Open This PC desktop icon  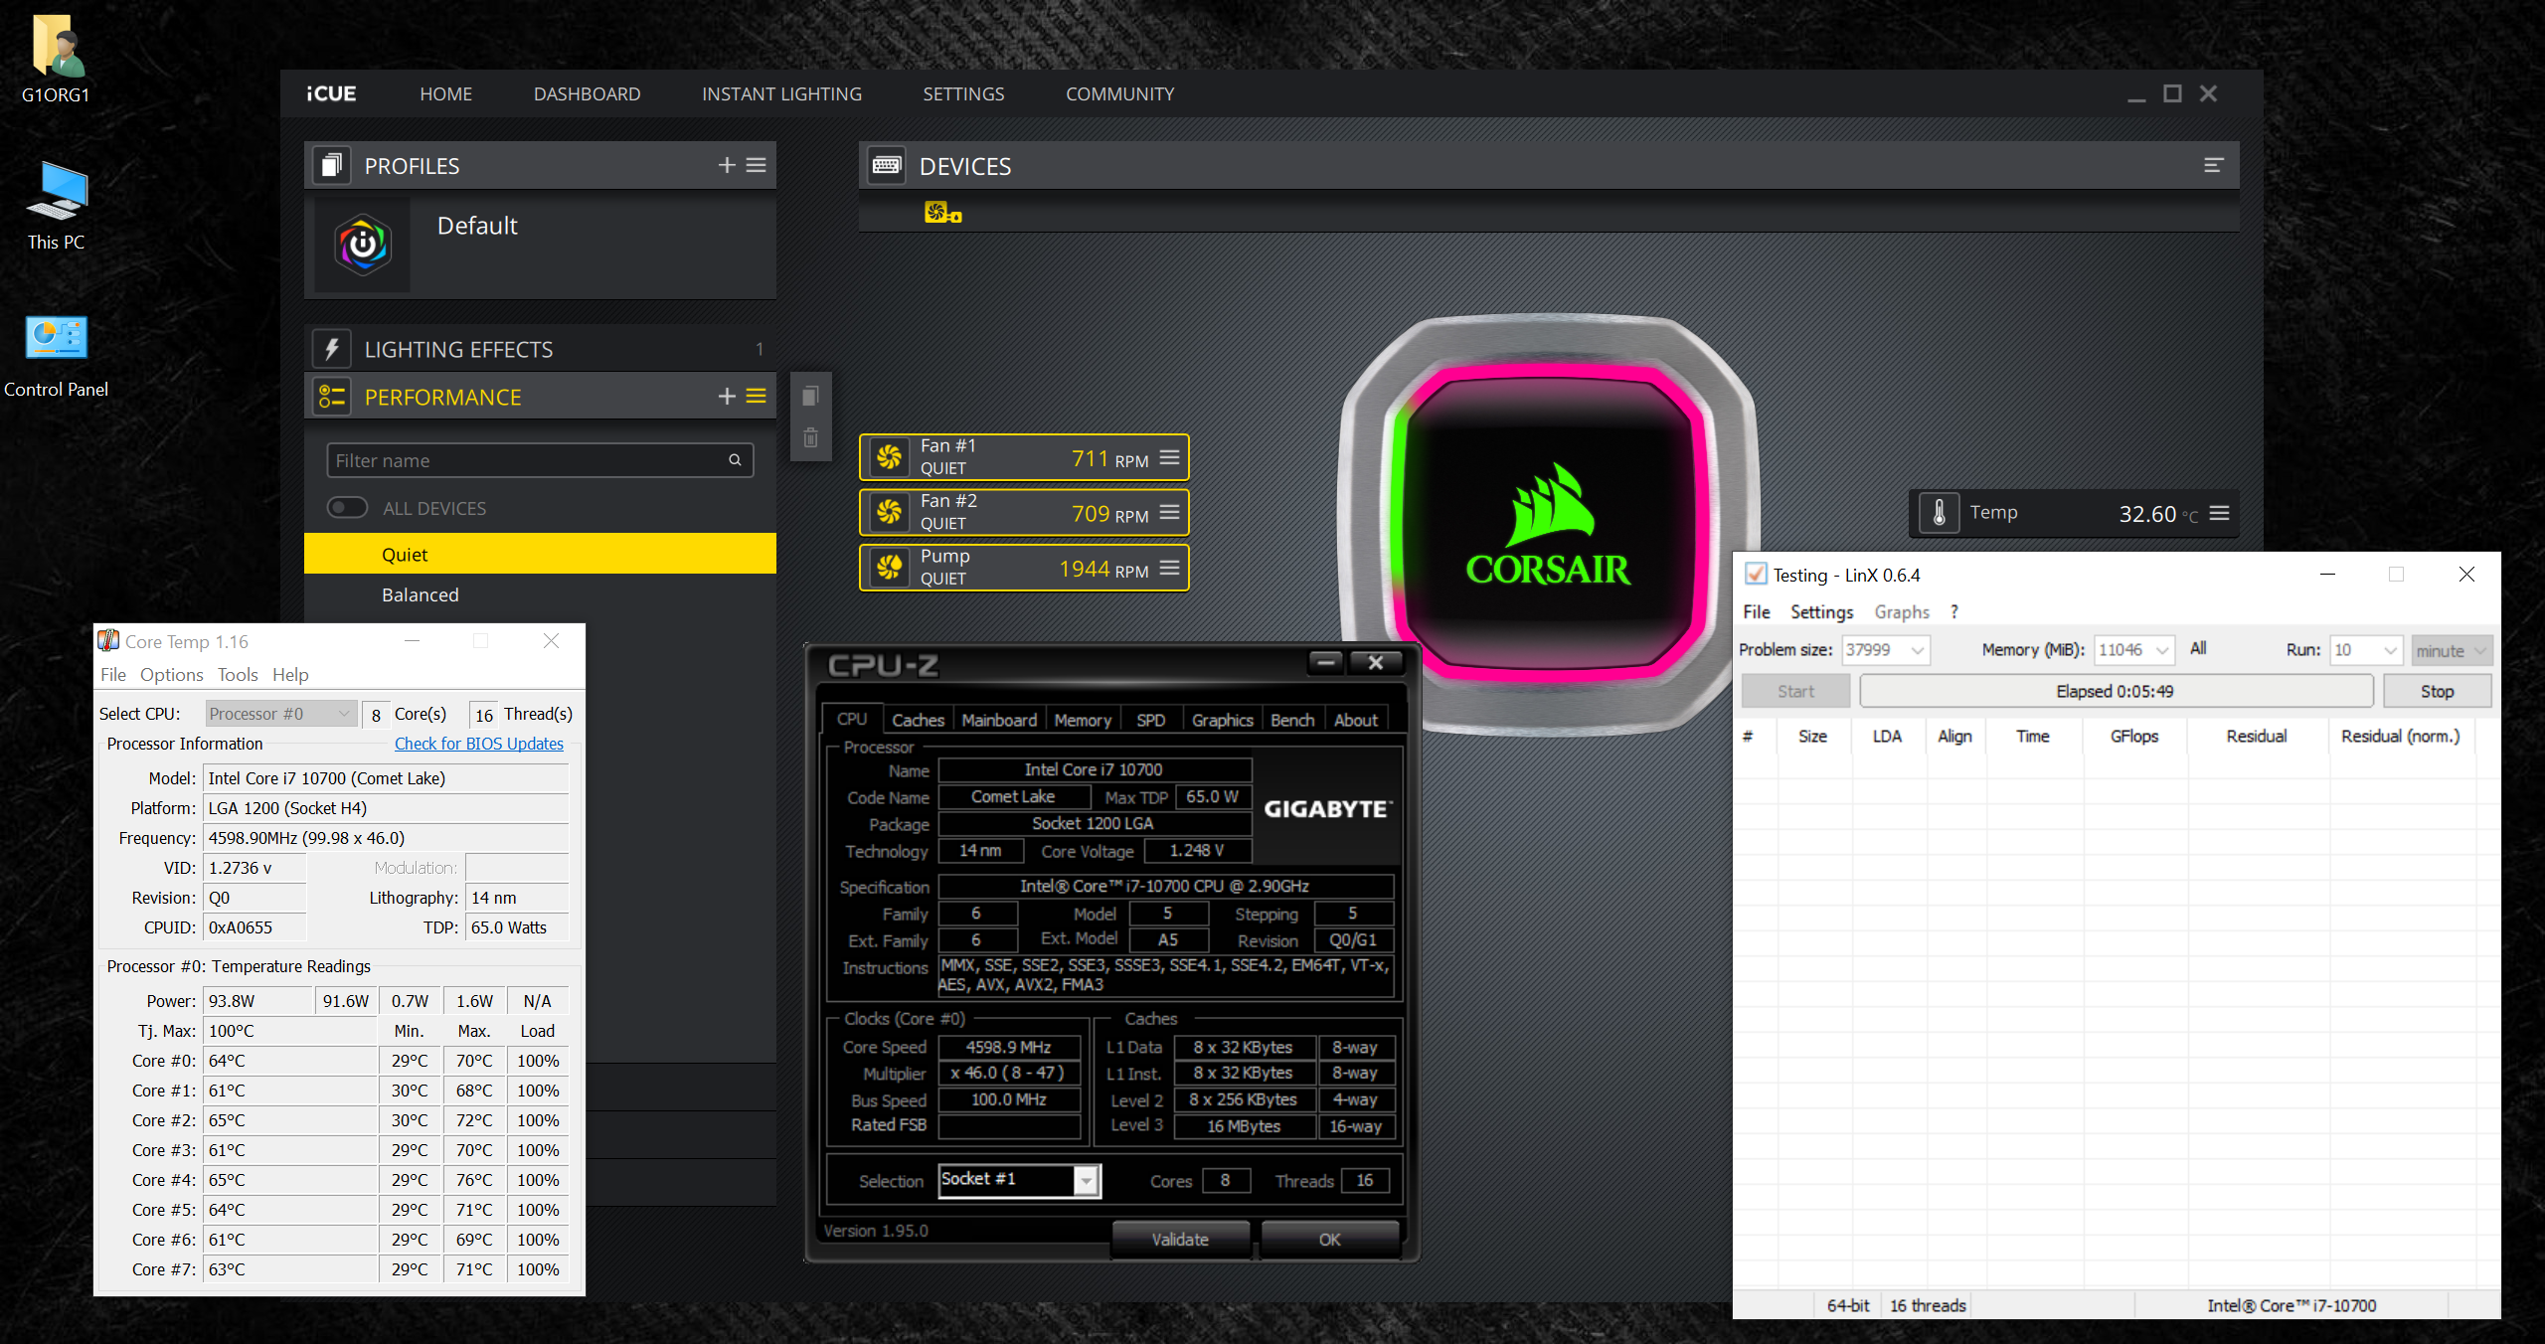pos(56,206)
